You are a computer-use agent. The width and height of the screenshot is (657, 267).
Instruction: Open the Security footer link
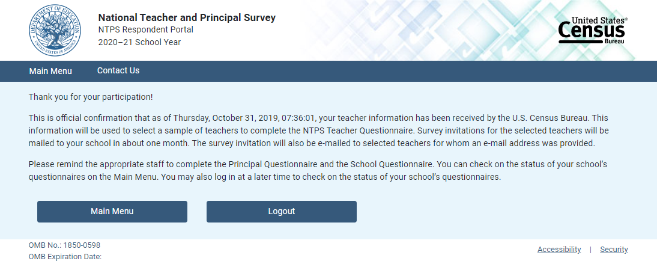coord(614,250)
